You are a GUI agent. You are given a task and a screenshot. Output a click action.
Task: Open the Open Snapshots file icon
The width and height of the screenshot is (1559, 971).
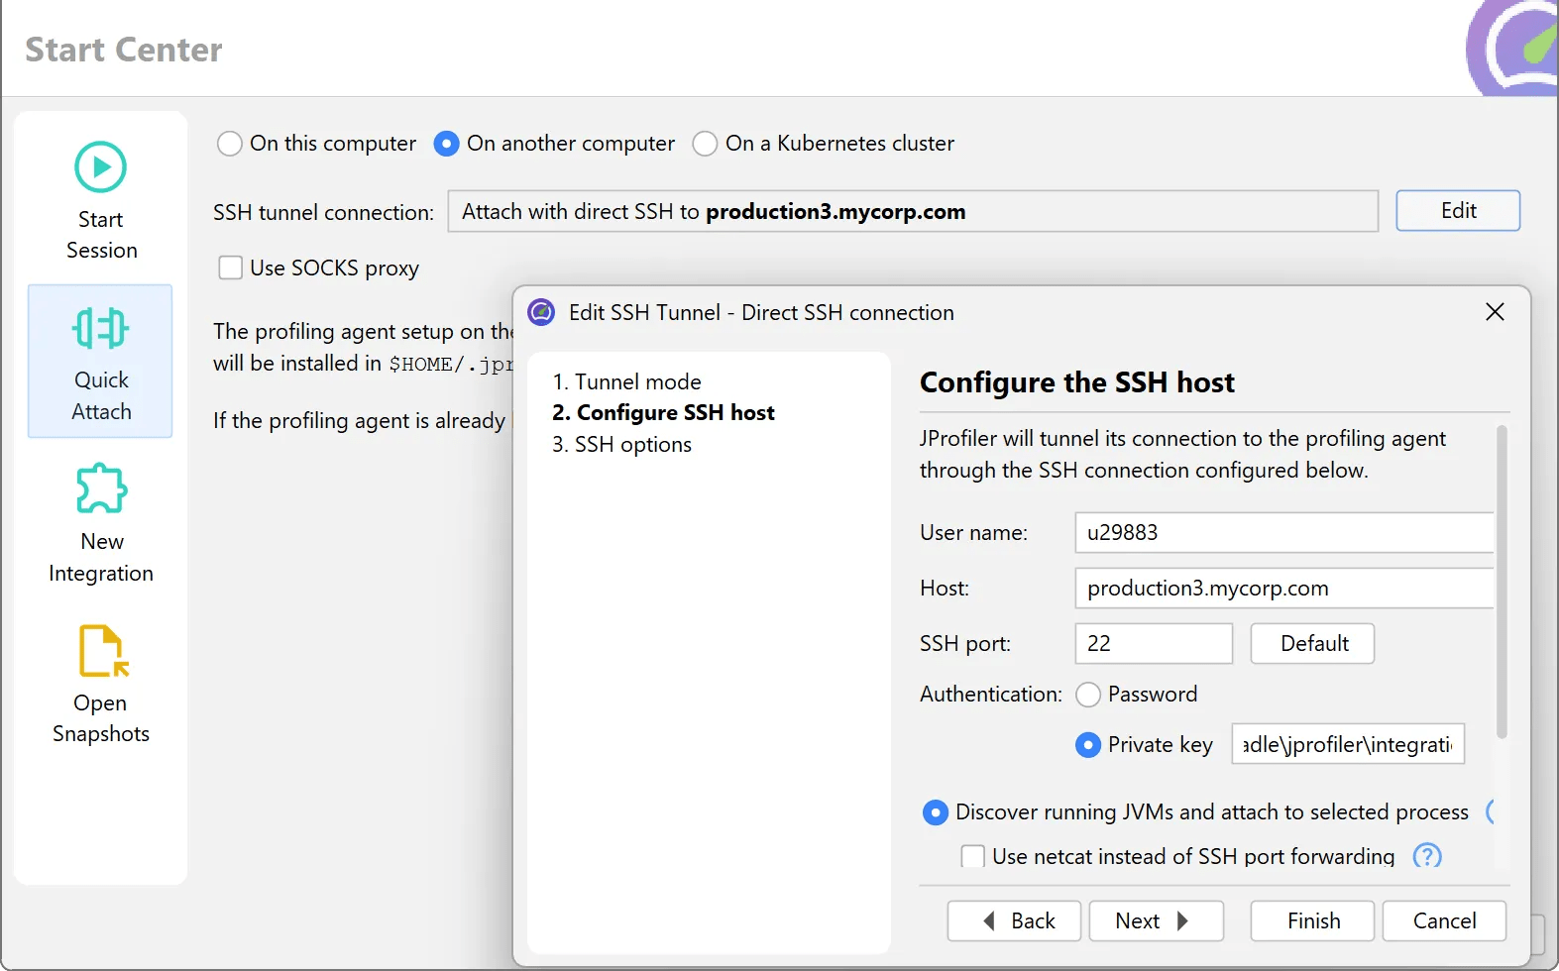pos(103,651)
